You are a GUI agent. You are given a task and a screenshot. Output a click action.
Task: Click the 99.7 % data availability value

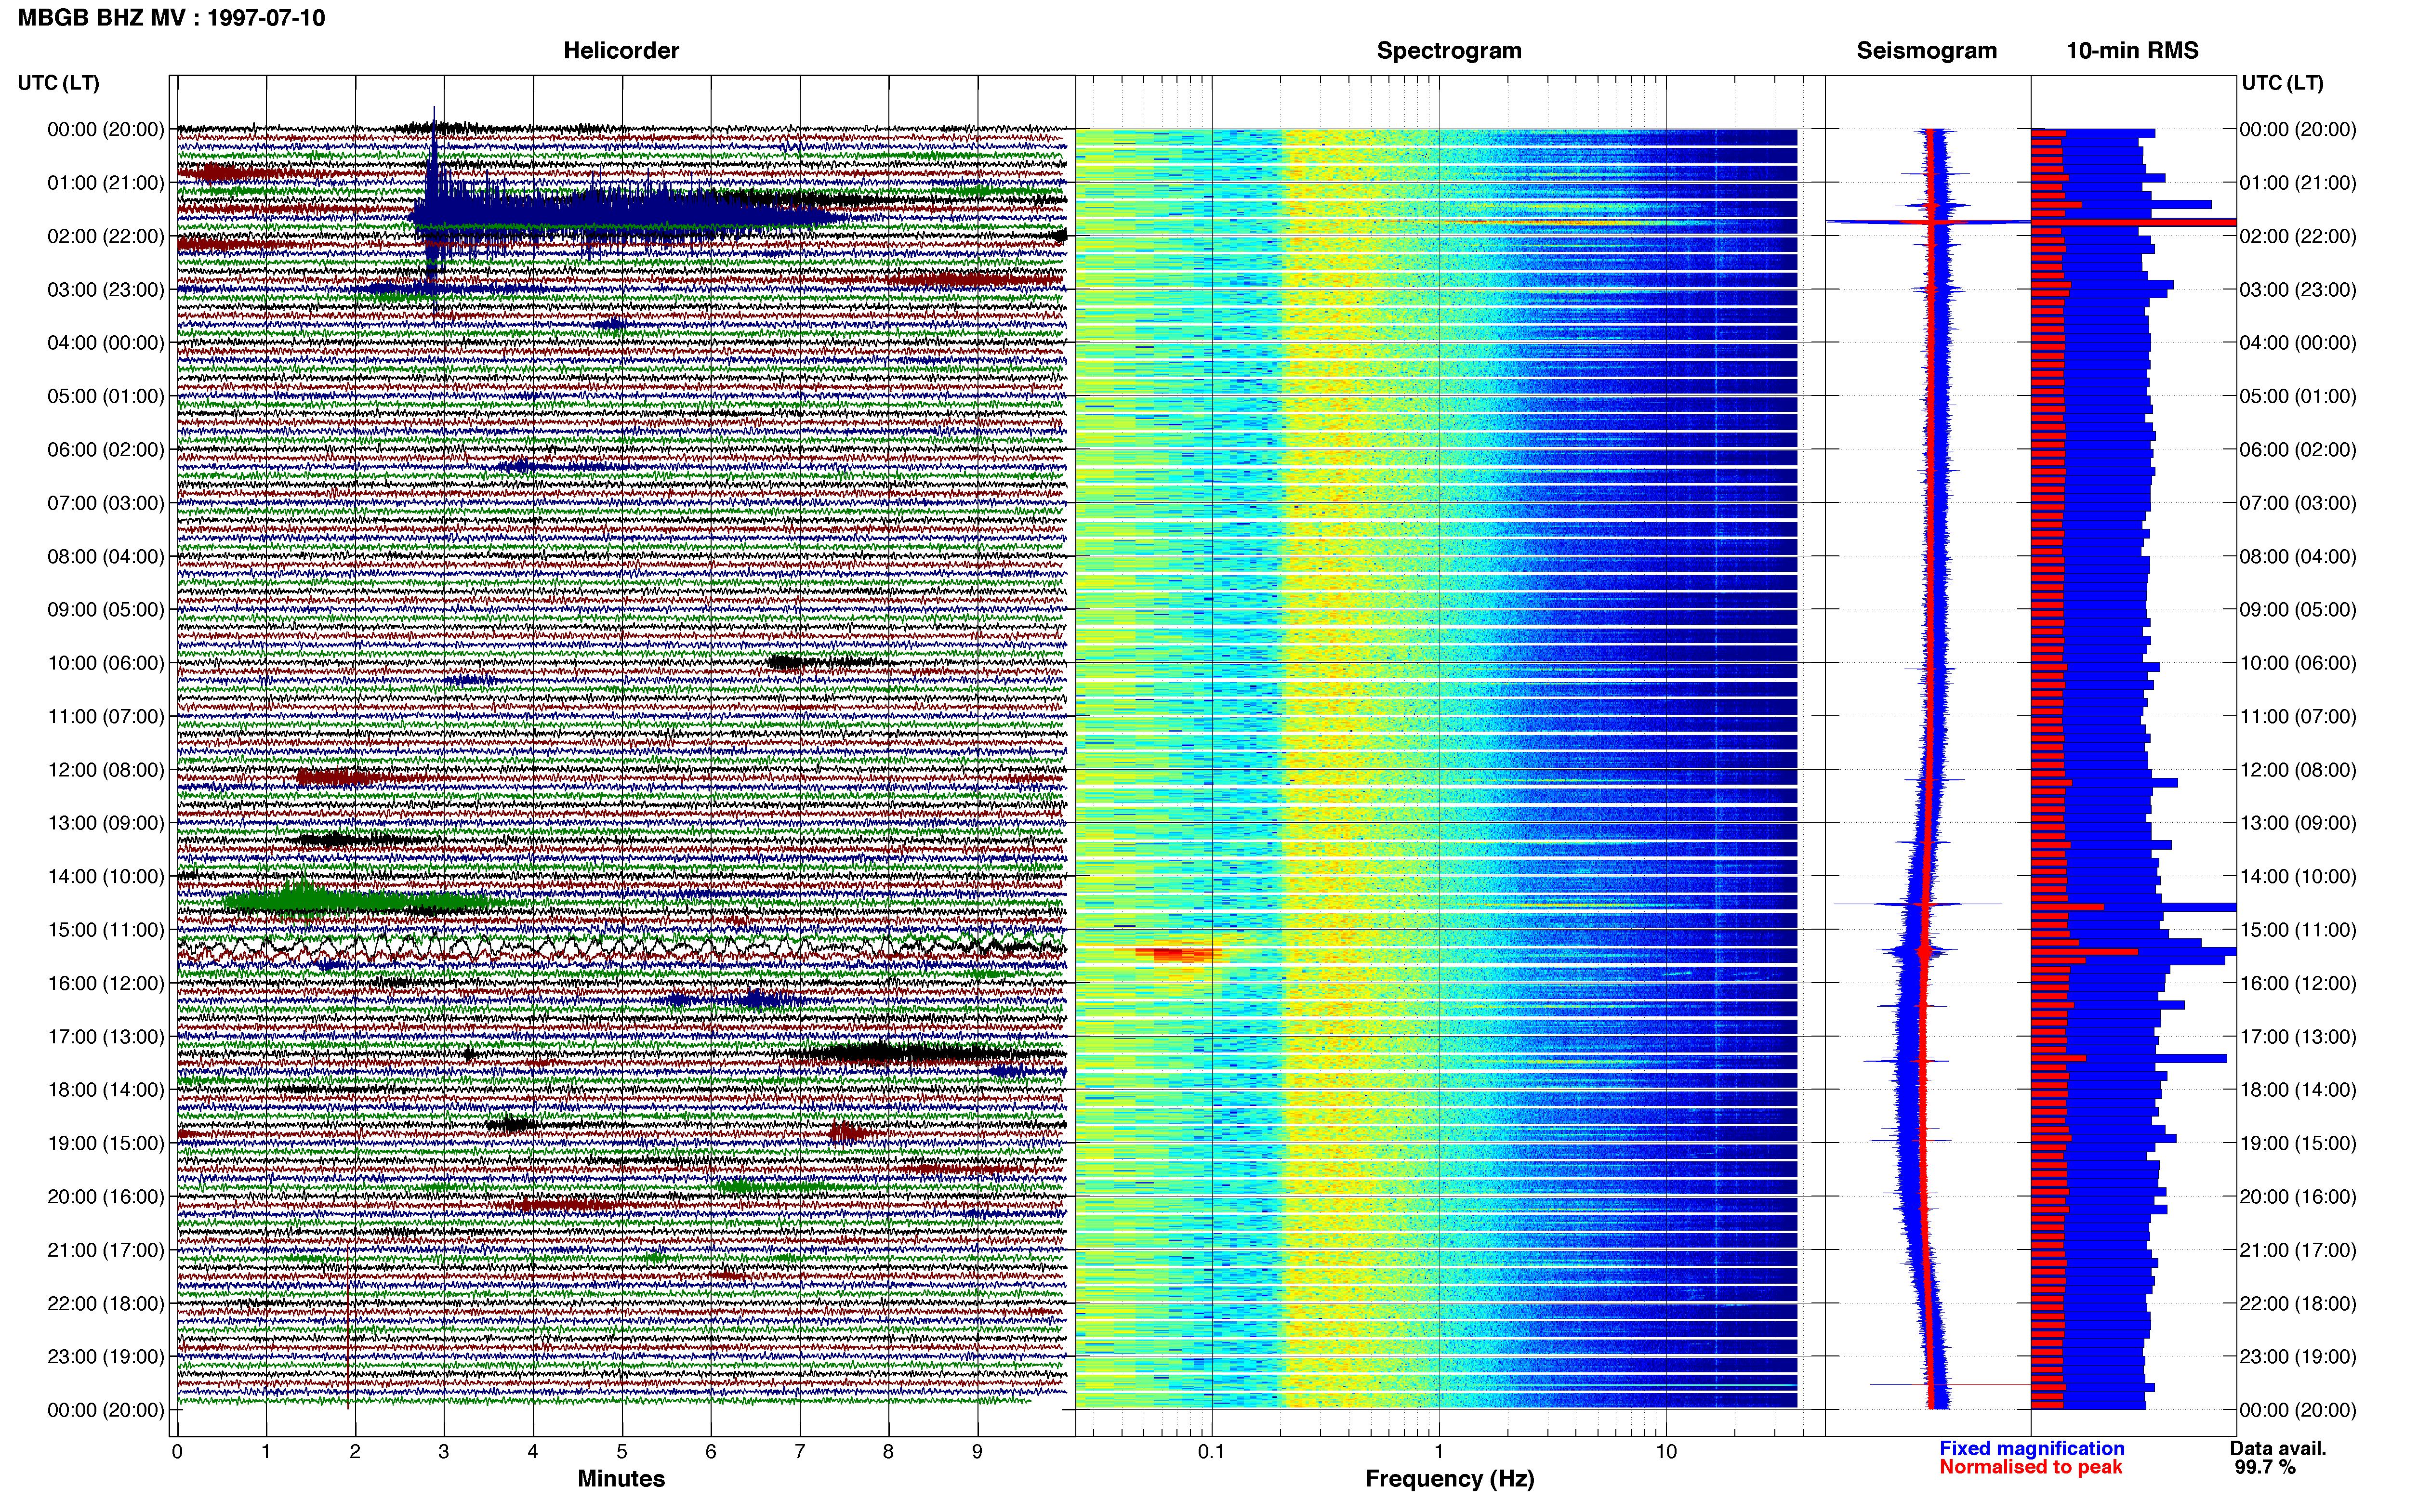pyautogui.click(x=2265, y=1468)
